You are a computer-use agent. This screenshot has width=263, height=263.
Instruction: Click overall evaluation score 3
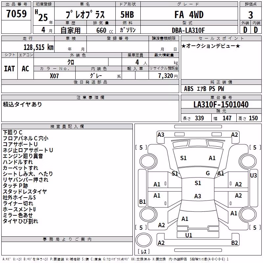(x=251, y=15)
